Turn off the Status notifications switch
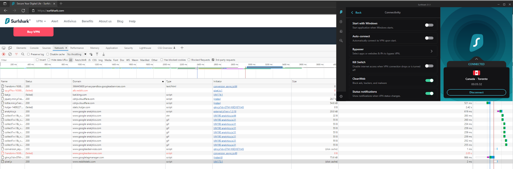 coord(429,93)
